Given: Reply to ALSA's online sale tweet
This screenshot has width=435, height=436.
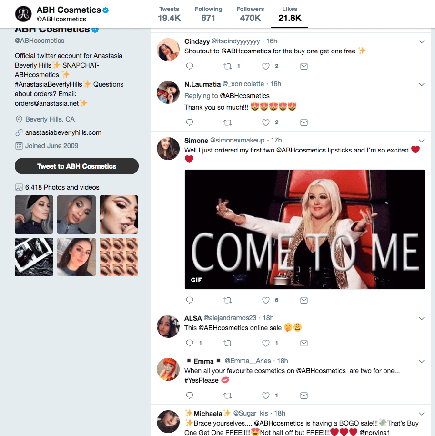Looking at the screenshot, I should (190, 343).
